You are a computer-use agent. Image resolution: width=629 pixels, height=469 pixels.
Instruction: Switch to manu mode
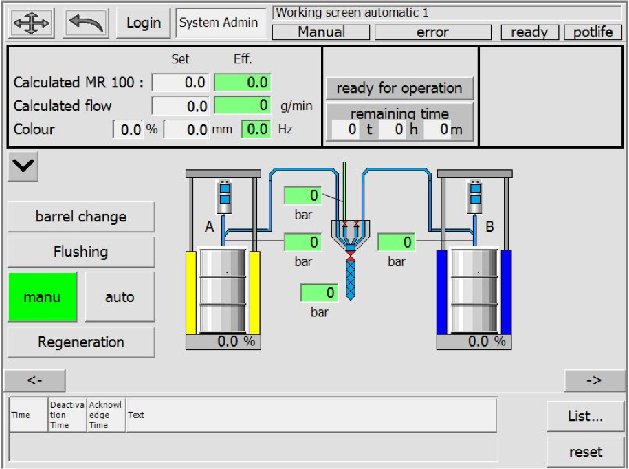[43, 297]
